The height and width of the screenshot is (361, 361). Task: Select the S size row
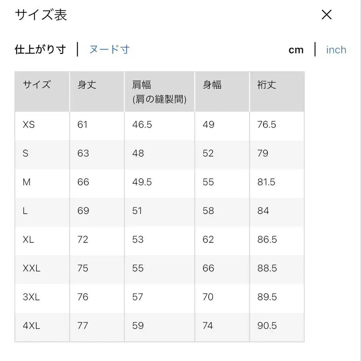pos(25,154)
